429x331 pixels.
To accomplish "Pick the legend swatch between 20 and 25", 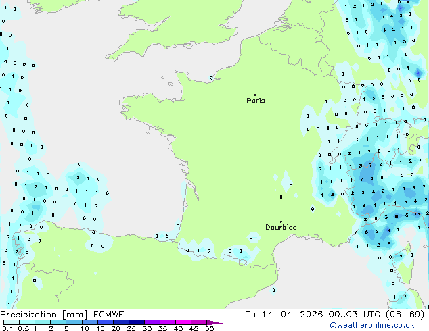I will click(x=120, y=322).
